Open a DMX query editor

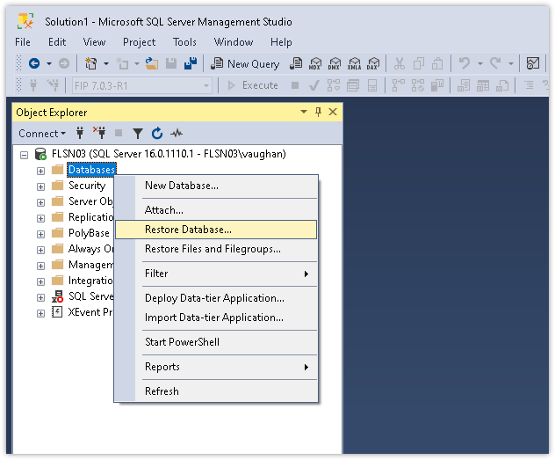coord(334,64)
